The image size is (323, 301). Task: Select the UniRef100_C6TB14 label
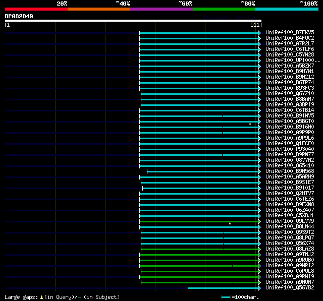[290, 110]
